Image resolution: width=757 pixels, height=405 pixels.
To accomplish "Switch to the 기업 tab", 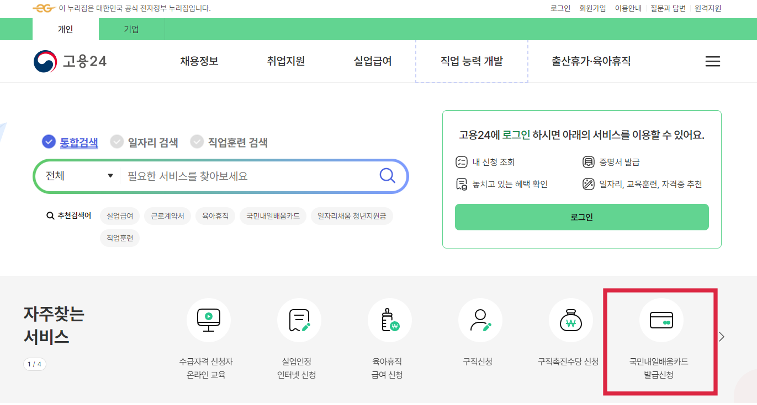I will click(131, 29).
